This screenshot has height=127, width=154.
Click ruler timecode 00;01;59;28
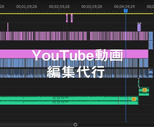(26, 7)
